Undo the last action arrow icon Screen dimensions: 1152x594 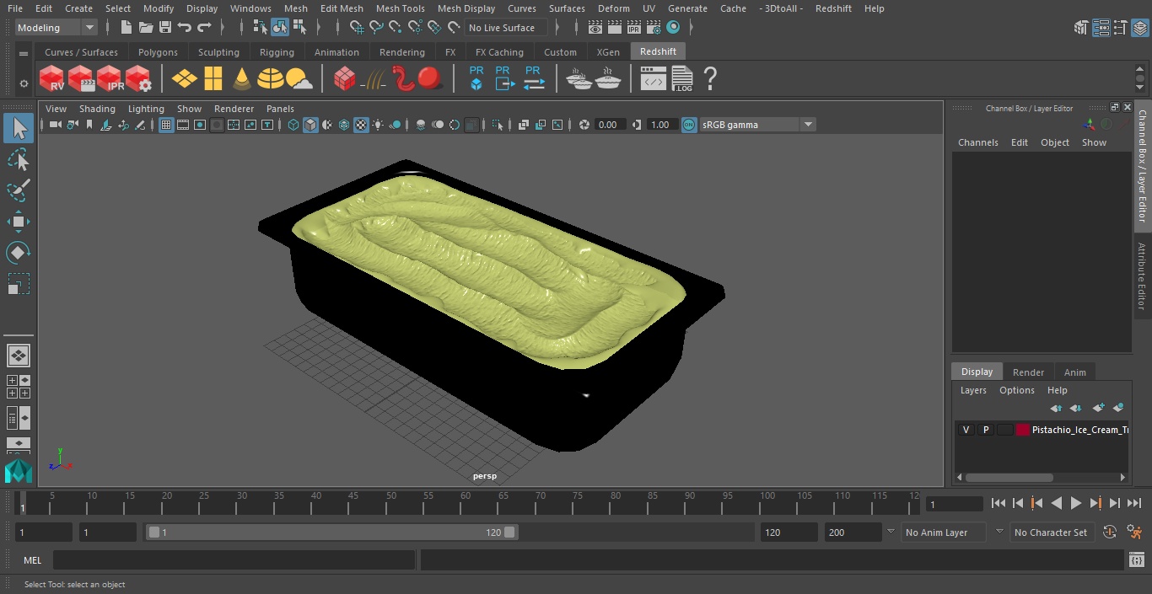click(x=185, y=28)
